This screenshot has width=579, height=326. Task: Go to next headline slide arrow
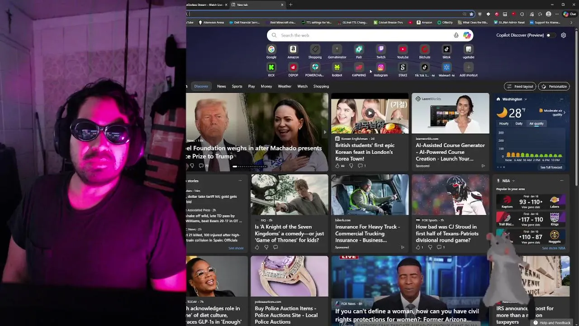[324, 132]
